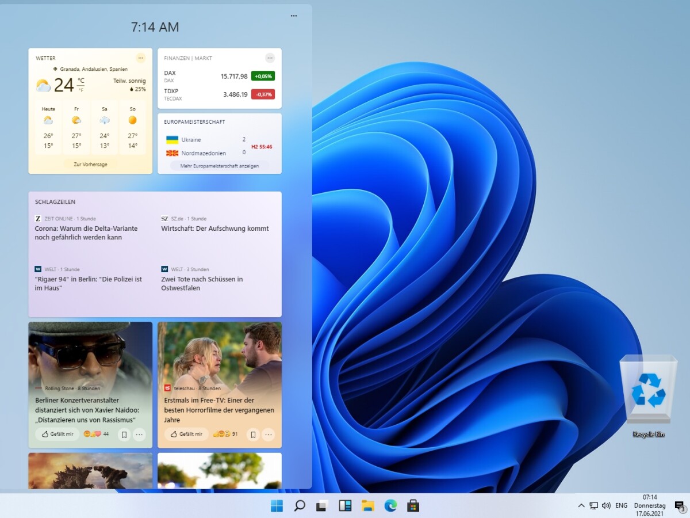Viewport: 690px width, 518px height.
Task: Open the ENG language switcher
Action: click(x=621, y=505)
